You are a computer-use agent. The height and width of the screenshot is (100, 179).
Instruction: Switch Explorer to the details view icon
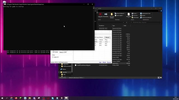point(159,78)
